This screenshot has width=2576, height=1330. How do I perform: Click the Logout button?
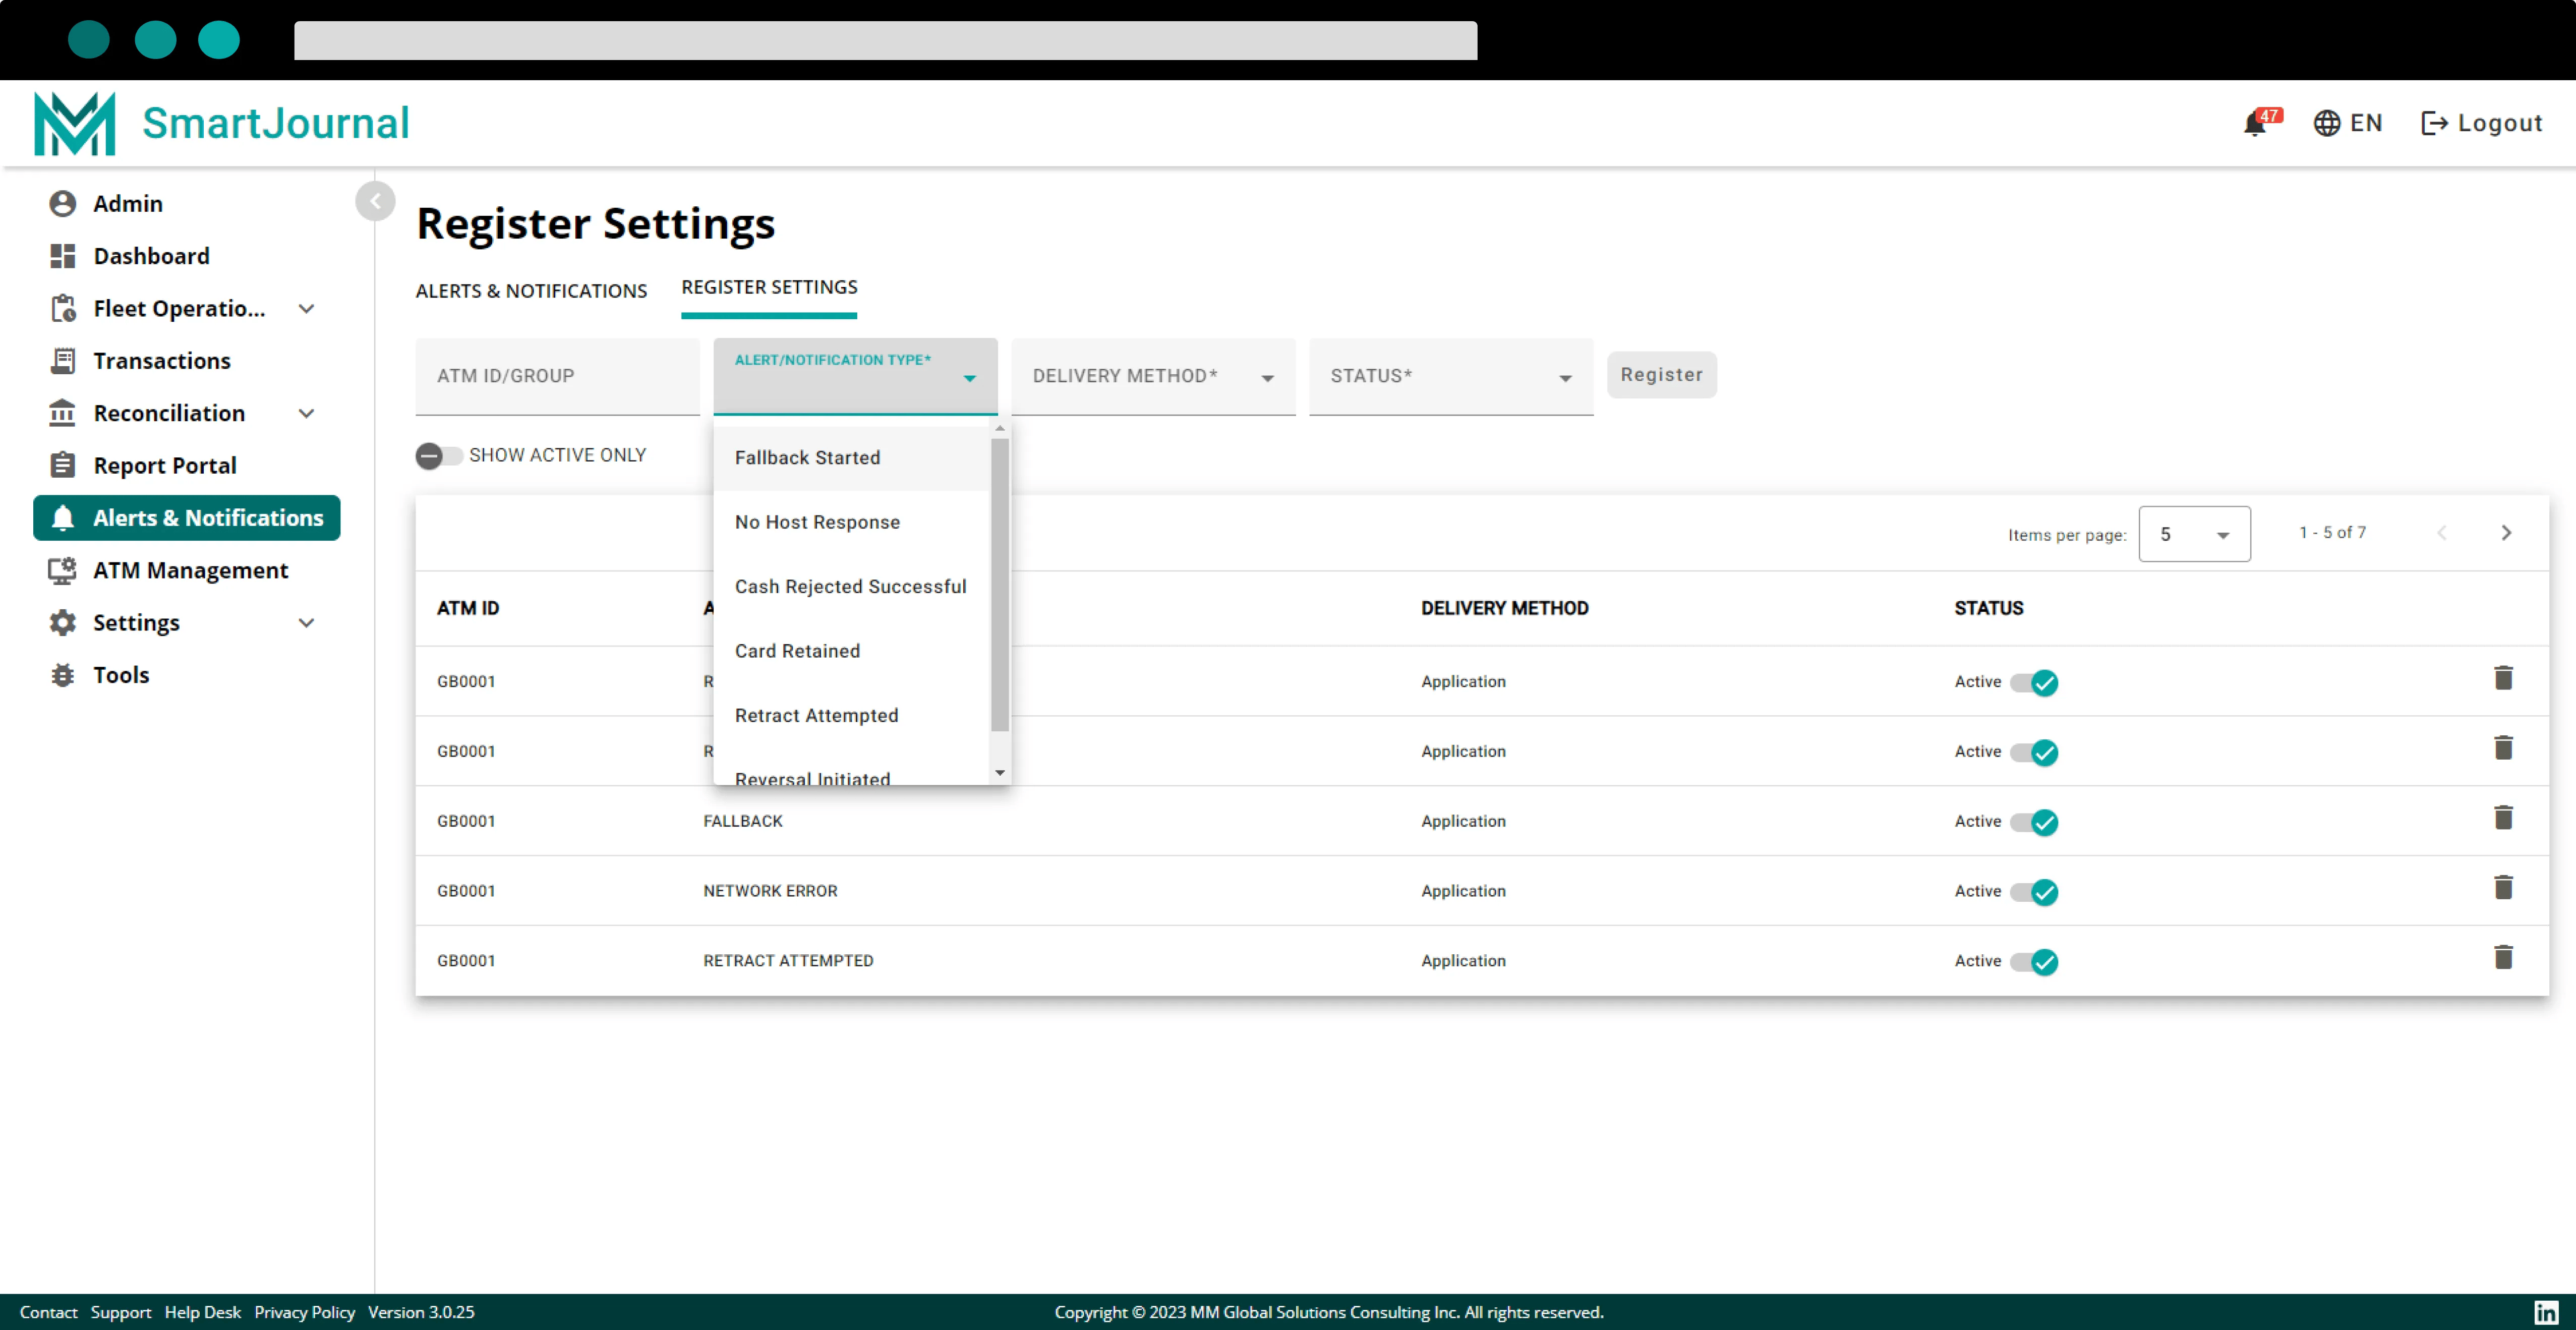(x=2481, y=123)
